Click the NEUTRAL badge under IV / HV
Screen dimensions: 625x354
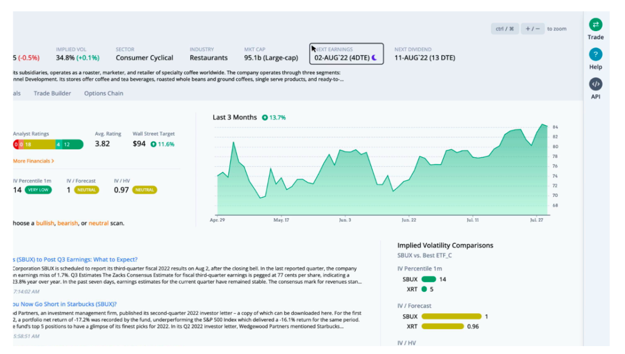point(145,190)
